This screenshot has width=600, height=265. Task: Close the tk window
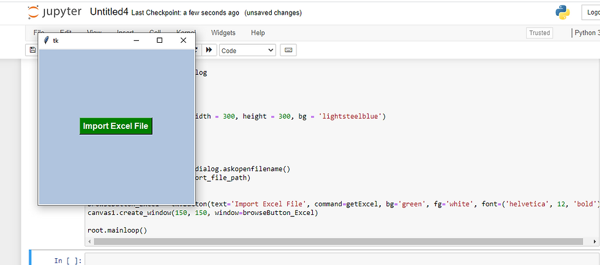click(183, 40)
